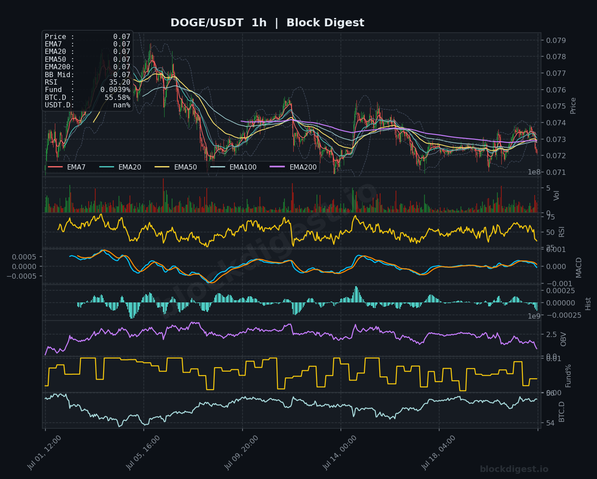Click the "USDT.D: nan%" info box row
The image size is (597, 479).
tap(87, 105)
